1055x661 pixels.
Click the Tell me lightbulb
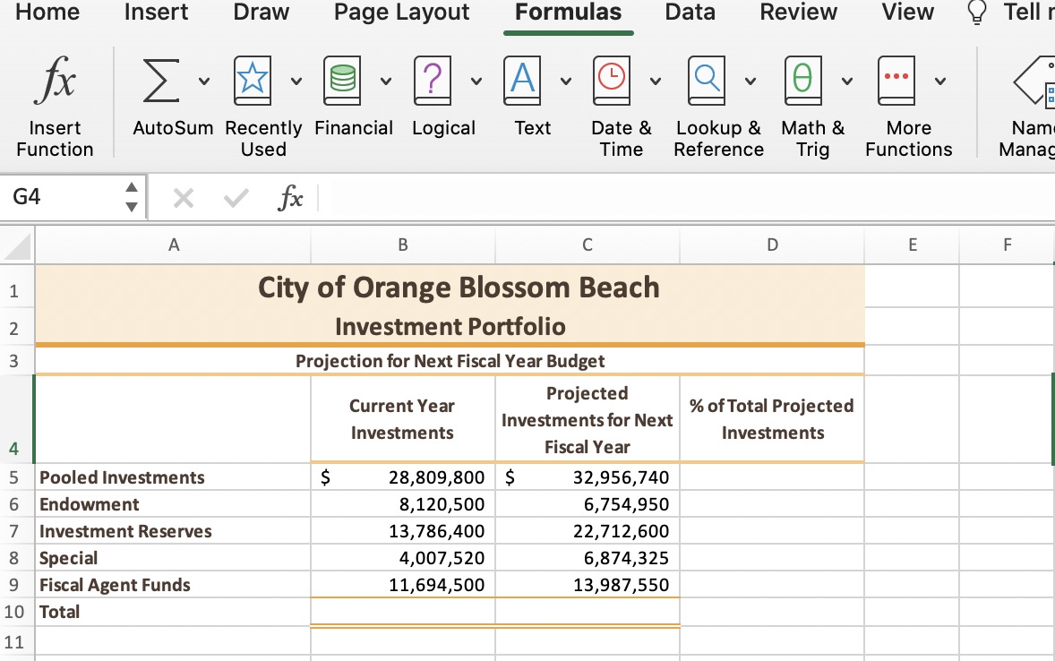pos(976,13)
